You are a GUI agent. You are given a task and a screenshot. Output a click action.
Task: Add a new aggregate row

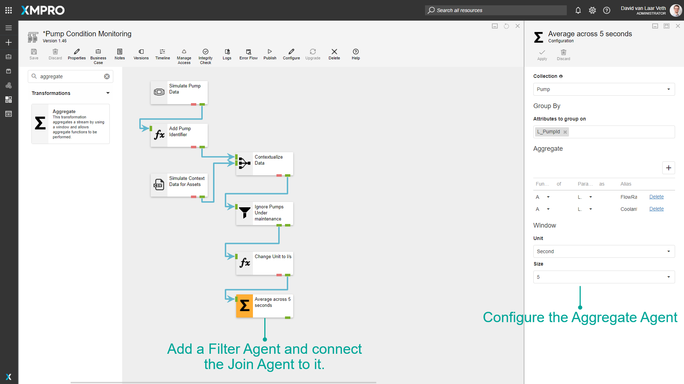[x=668, y=168]
